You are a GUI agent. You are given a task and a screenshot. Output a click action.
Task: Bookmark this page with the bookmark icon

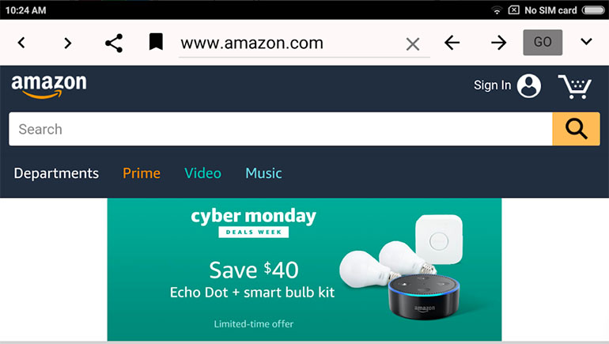156,42
